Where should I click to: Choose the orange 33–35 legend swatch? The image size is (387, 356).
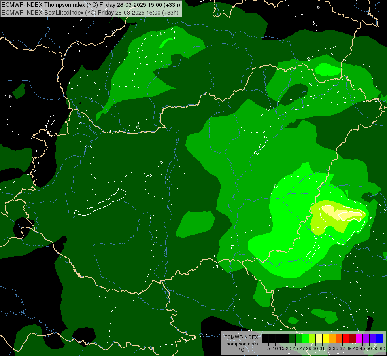[332, 338]
